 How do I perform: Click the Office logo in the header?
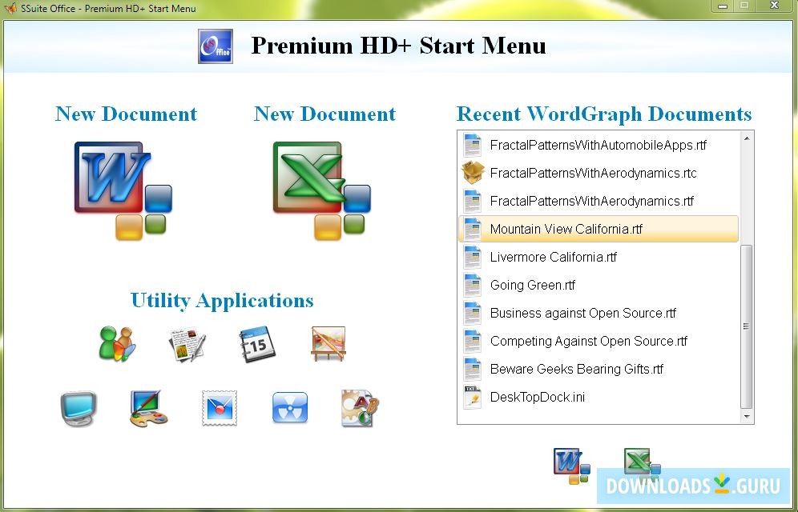click(215, 46)
